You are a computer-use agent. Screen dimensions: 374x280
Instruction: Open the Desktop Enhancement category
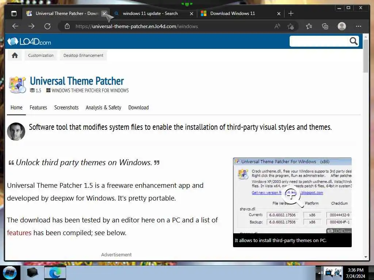coord(83,55)
